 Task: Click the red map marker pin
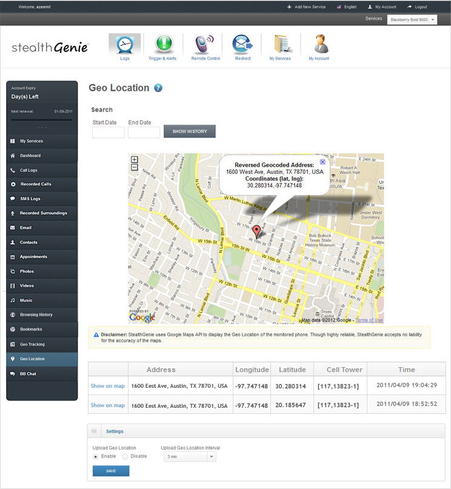(256, 231)
